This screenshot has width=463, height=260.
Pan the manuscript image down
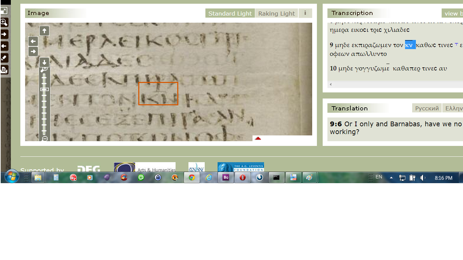click(44, 62)
